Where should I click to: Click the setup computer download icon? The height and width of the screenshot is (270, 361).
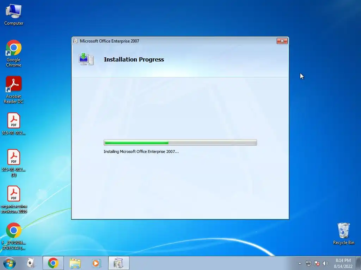pos(86,59)
